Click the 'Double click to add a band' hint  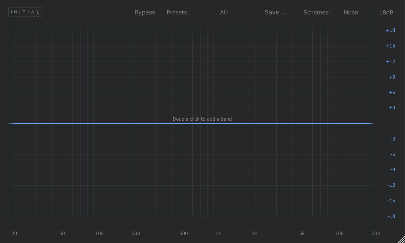(202, 119)
